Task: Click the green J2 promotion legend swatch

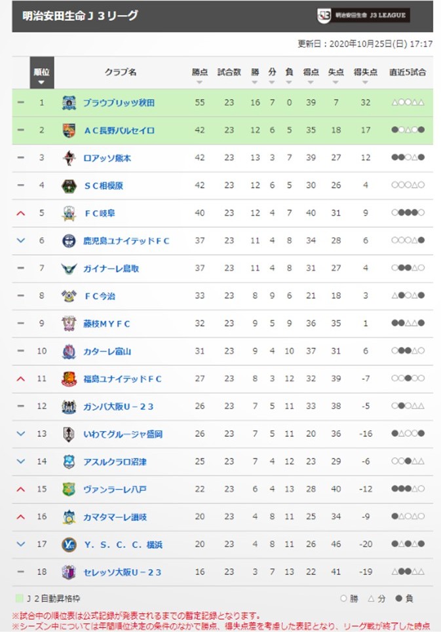Action: coord(19,598)
